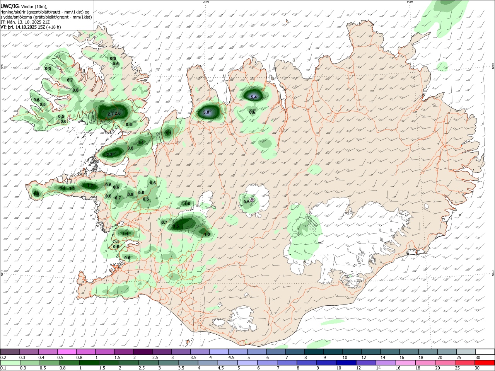
Task: Click the 1.3 value at the peninsula's western tip
Action: (x=36, y=194)
